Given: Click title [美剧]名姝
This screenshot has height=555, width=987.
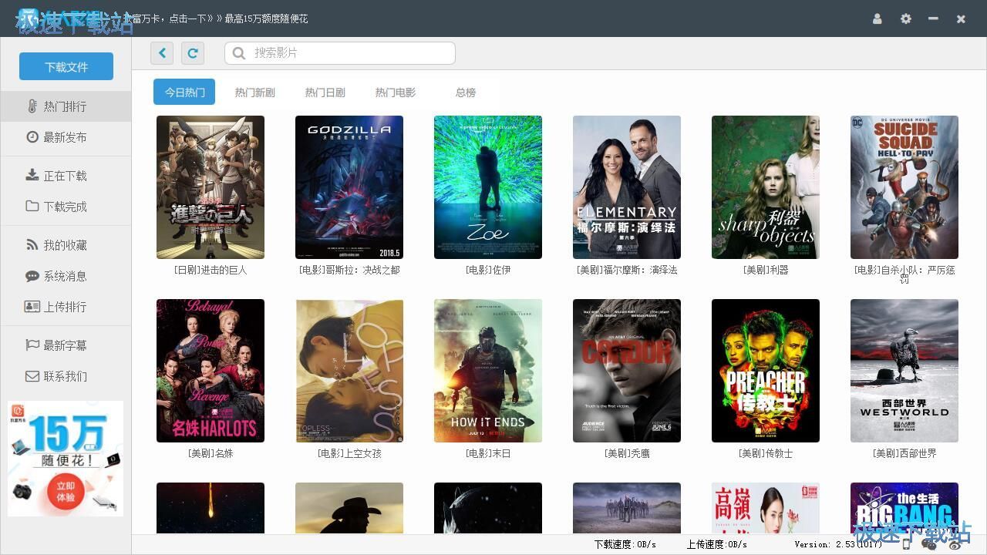Looking at the screenshot, I should (x=211, y=453).
